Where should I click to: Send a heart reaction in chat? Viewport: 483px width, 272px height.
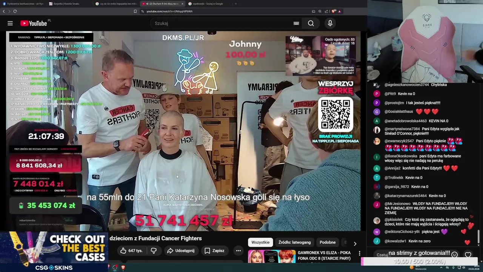(x=468, y=255)
